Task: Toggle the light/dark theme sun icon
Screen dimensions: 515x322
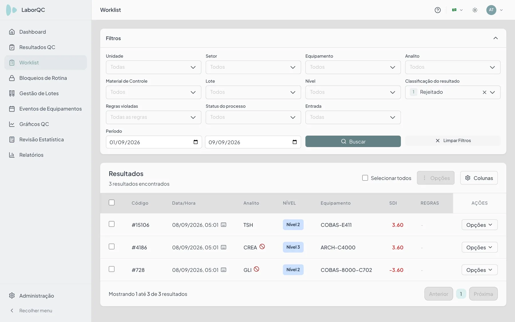Action: click(x=475, y=10)
